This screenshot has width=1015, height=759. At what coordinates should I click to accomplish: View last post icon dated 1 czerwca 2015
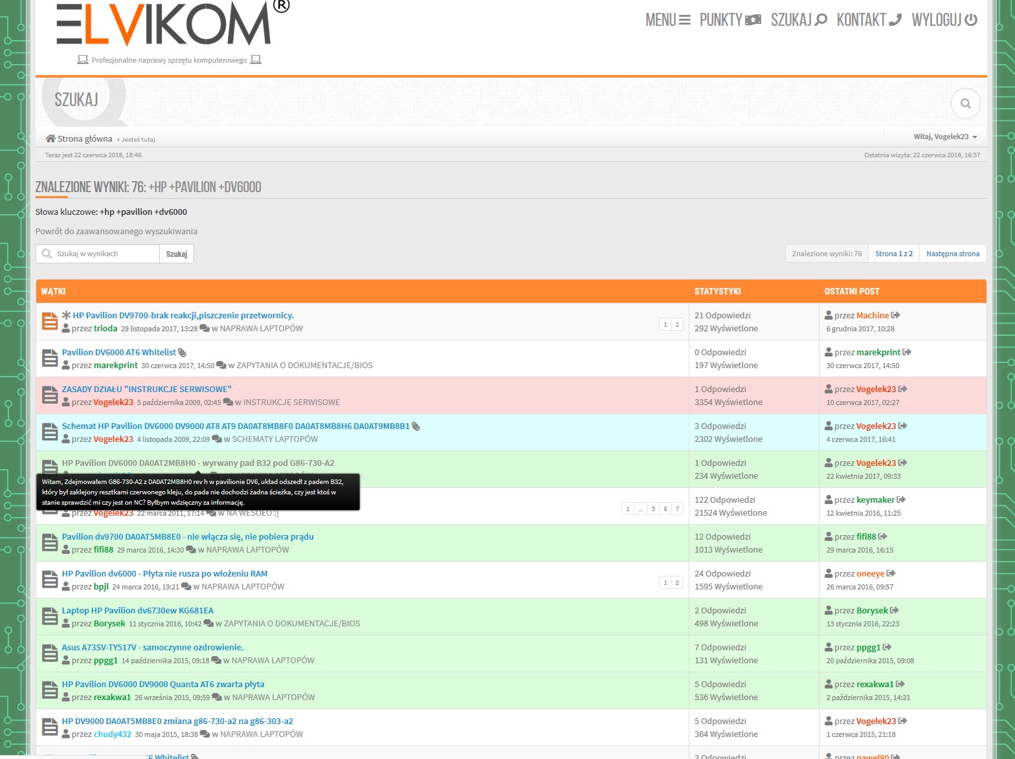point(903,721)
